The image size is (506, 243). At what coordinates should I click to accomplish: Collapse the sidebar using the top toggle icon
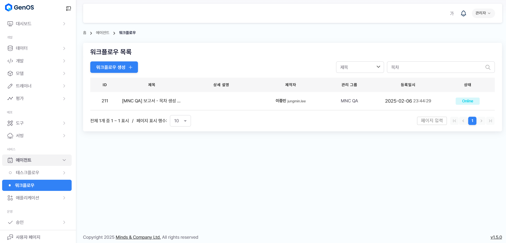pos(68,9)
